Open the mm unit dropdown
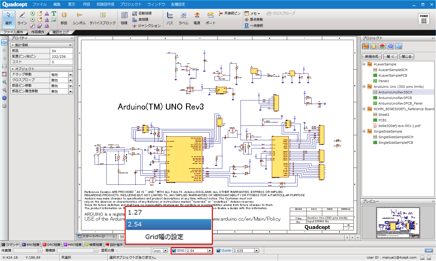The image size is (436, 261). [x=165, y=251]
